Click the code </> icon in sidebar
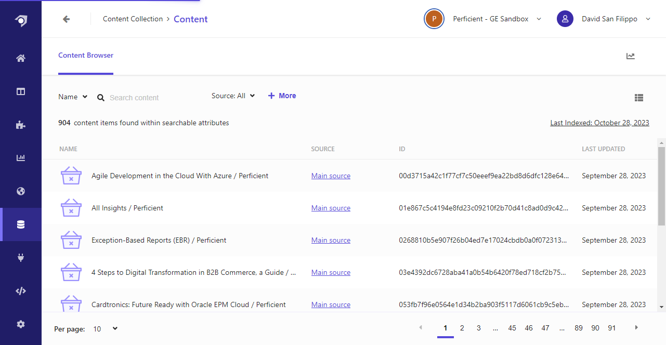The height and width of the screenshot is (345, 666). (20, 290)
